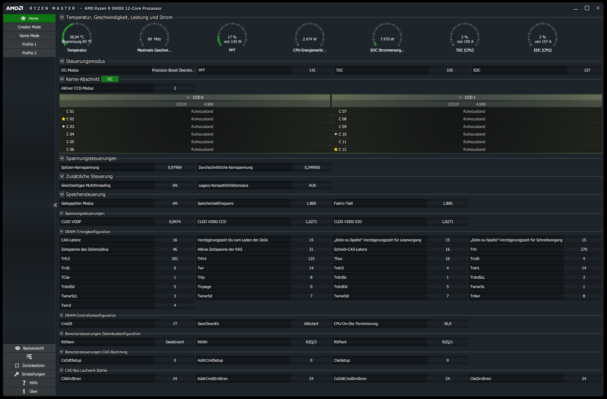Click the gold star next to C 02
The height and width of the screenshot is (399, 607).
[63, 119]
